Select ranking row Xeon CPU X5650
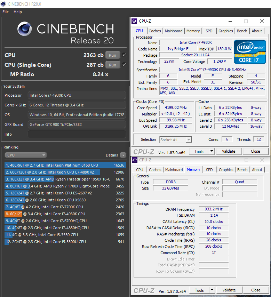This screenshot has height=297, width=271. (x=65, y=200)
